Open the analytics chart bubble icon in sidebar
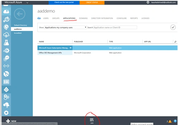The height and width of the screenshot is (125, 178). (x=6, y=58)
